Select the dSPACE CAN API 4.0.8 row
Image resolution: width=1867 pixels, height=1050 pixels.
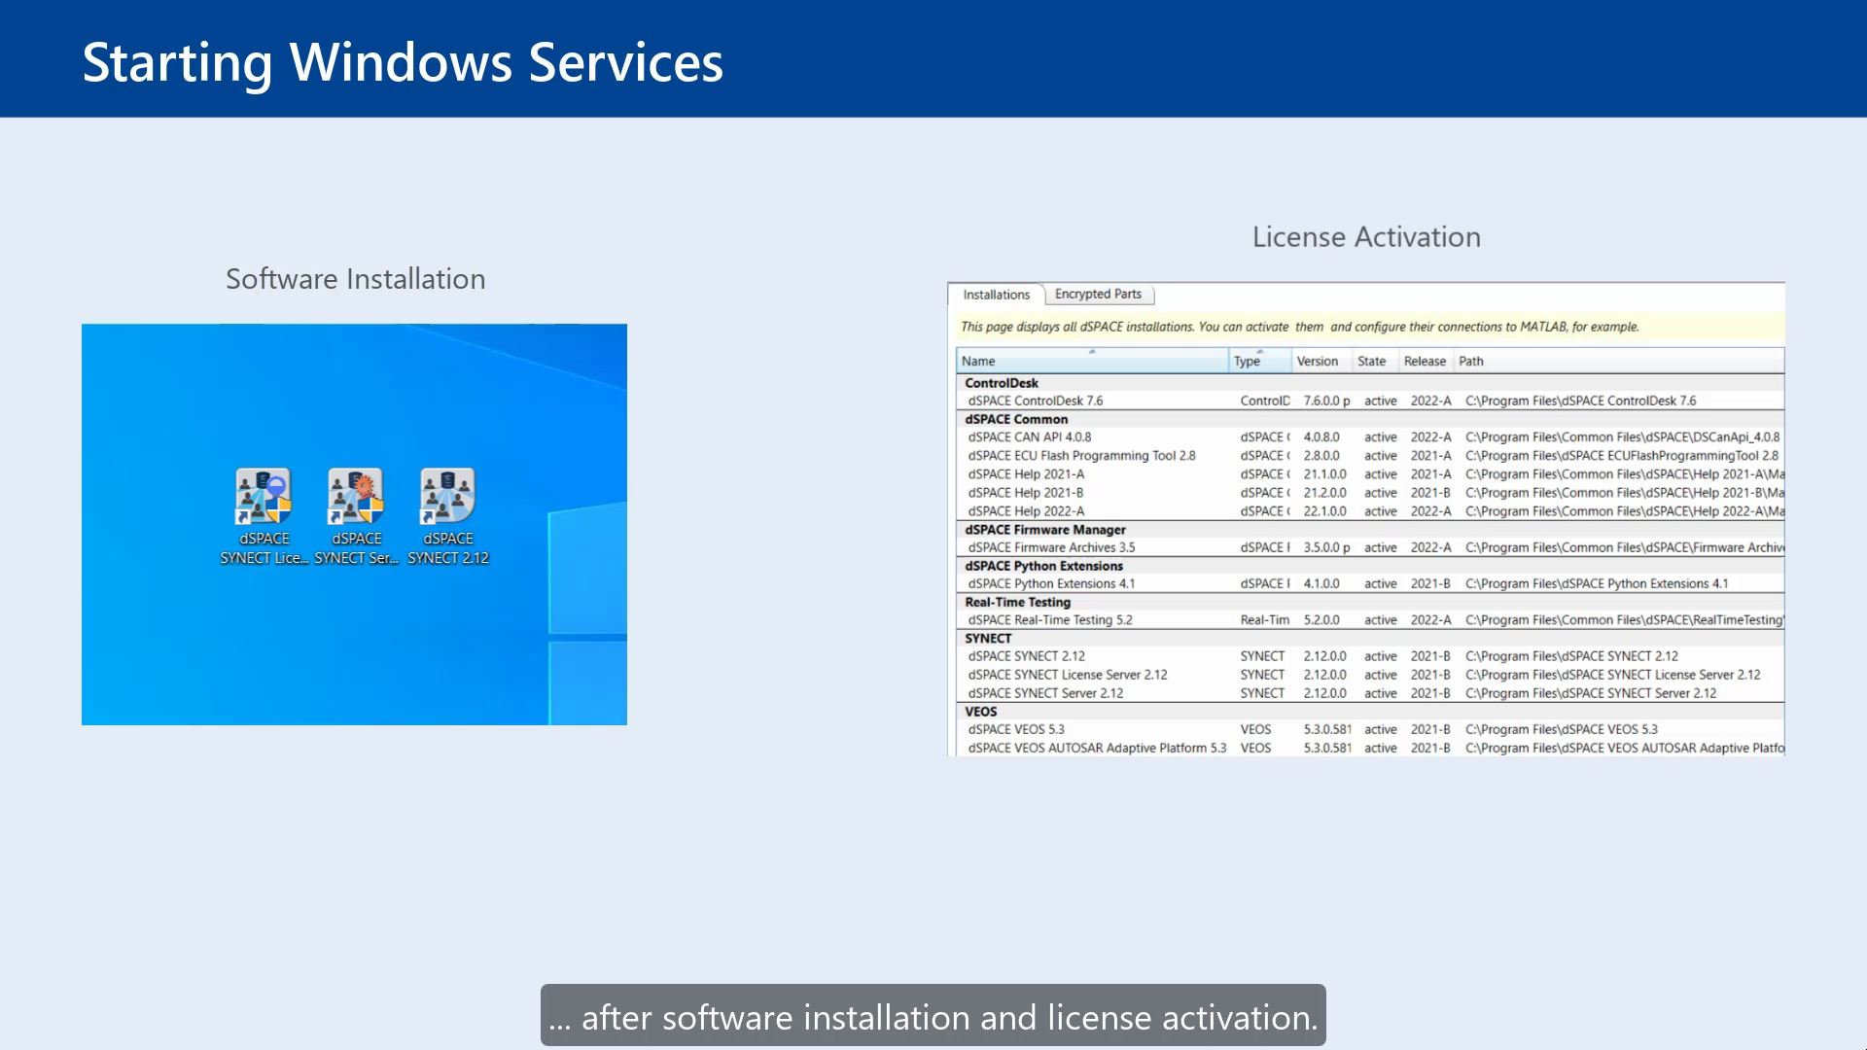point(1370,437)
